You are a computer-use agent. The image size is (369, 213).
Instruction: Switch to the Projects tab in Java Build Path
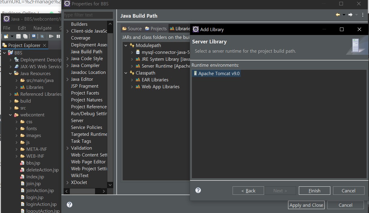156,29
